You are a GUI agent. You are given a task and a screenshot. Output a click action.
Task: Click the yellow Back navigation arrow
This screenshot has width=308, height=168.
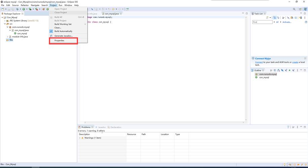[x=113, y=9]
